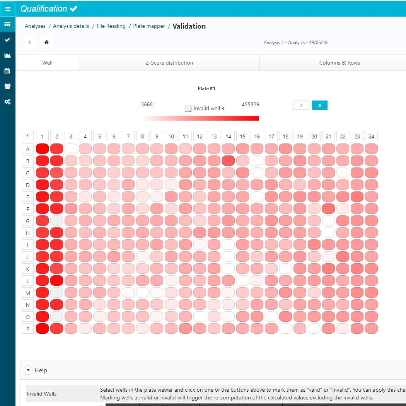Select row H header
Screen dimensions: 406x406
(x=27, y=232)
